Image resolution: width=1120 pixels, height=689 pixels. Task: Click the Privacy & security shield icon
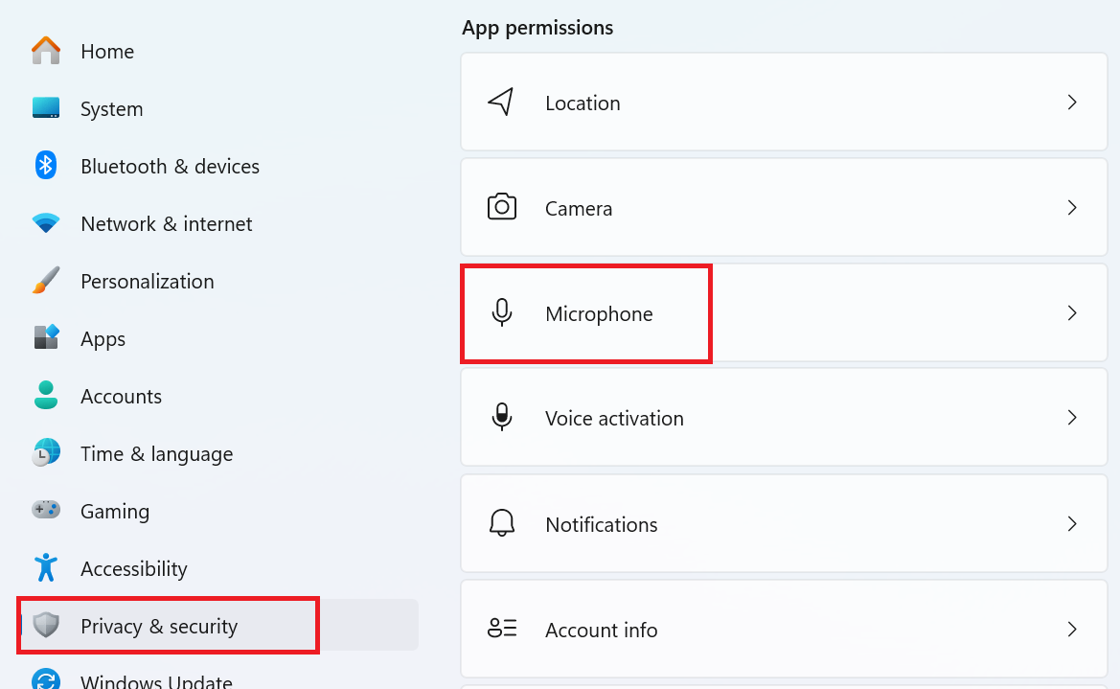(46, 625)
